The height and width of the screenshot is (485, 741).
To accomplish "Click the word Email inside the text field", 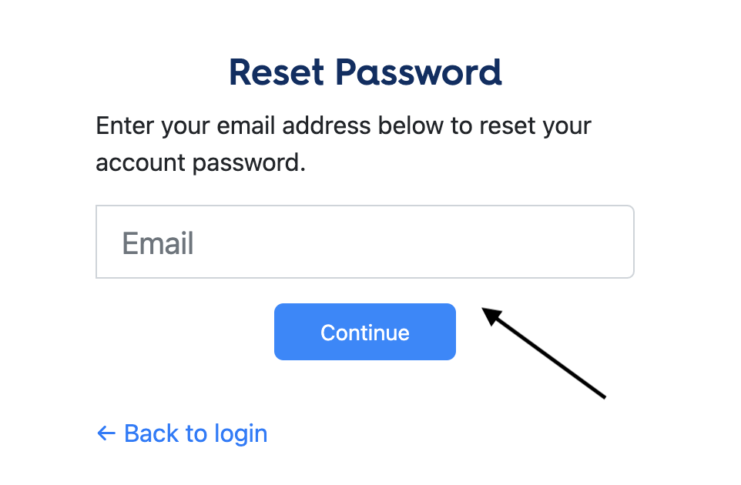I will pos(158,243).
